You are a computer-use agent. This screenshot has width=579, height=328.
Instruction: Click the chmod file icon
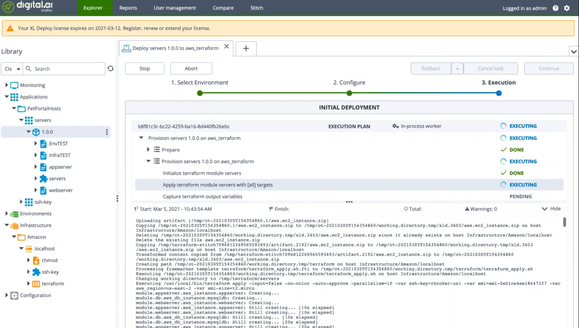click(36, 260)
